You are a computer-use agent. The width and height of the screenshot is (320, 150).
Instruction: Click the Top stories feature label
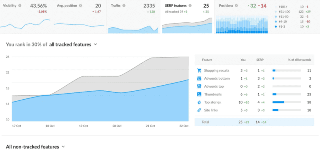tap(212, 102)
